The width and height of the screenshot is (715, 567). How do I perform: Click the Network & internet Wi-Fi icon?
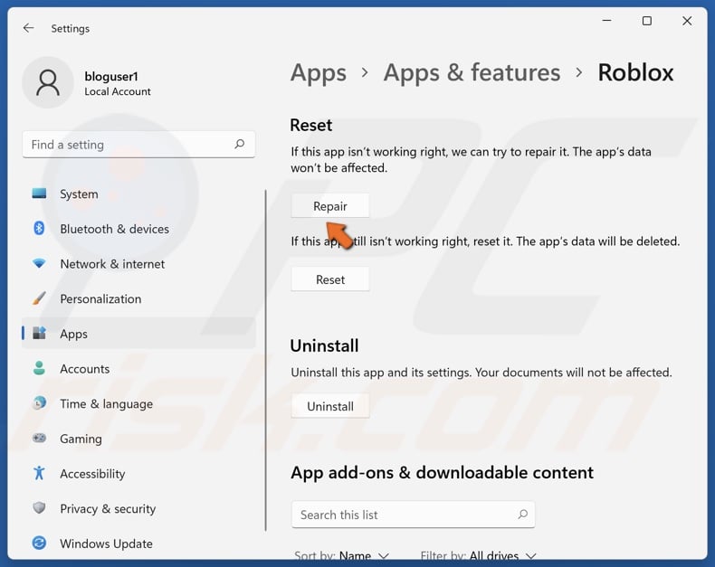39,263
